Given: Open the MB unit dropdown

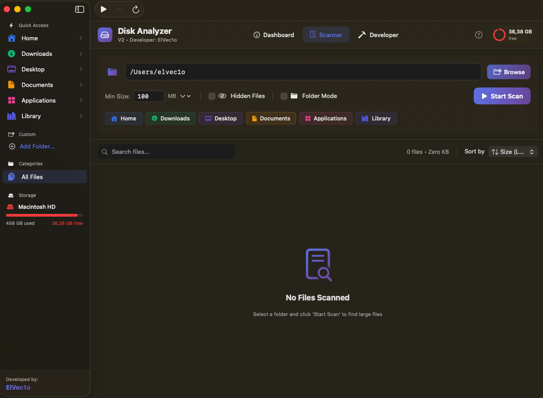Looking at the screenshot, I should (x=179, y=96).
